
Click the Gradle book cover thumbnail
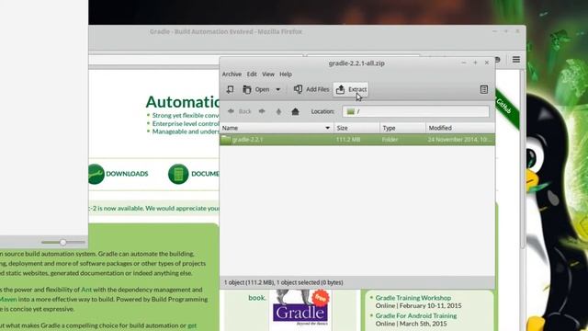[300, 310]
